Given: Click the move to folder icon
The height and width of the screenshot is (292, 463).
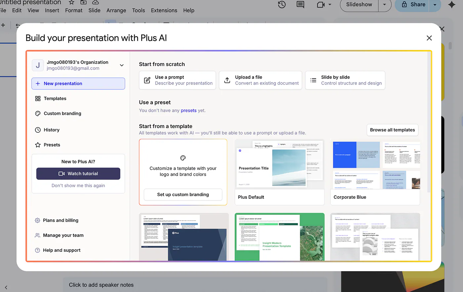Looking at the screenshot, I should pyautogui.click(x=83, y=2).
